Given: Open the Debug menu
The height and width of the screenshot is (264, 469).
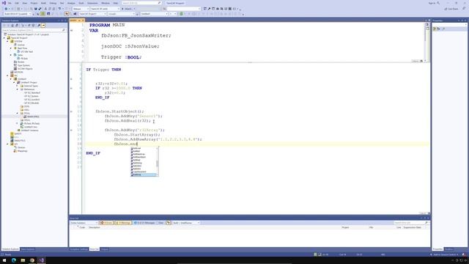Looking at the screenshot, I should click(53, 3).
